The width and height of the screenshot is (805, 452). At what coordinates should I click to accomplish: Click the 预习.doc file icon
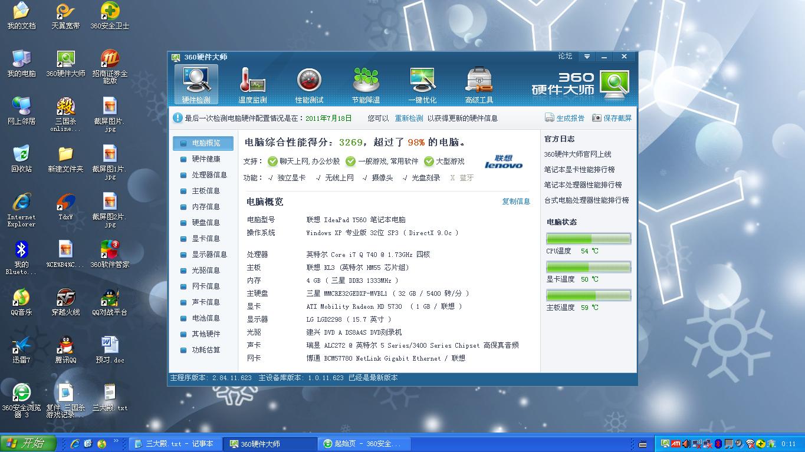coord(110,350)
